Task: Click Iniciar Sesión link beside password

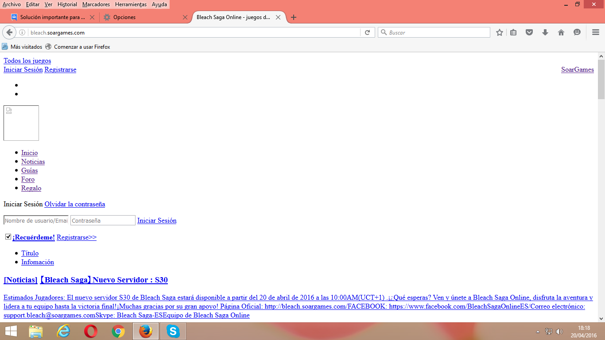Action: coord(157,220)
